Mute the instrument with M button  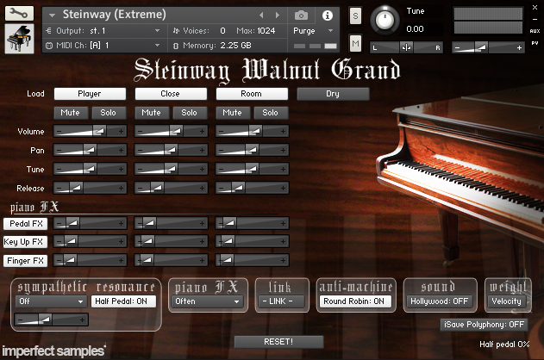click(x=355, y=43)
